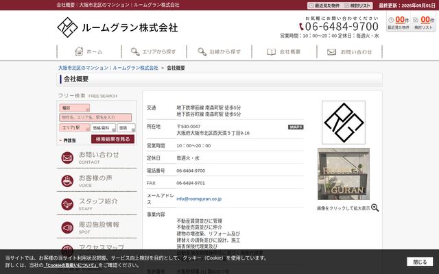Click email link info@roomguran.co.jp

tap(199, 199)
